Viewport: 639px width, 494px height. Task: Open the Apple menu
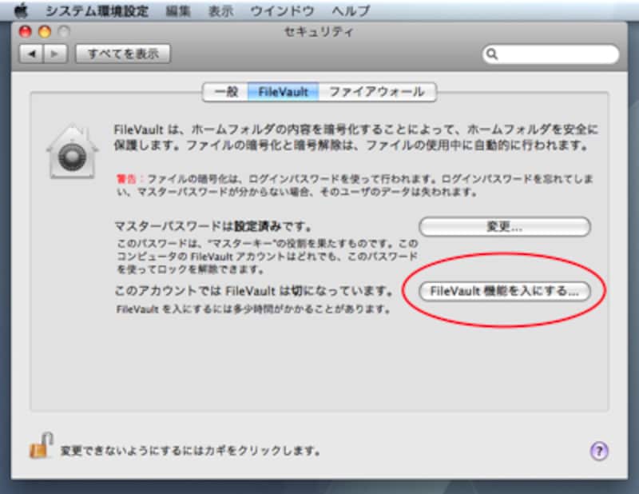(21, 10)
